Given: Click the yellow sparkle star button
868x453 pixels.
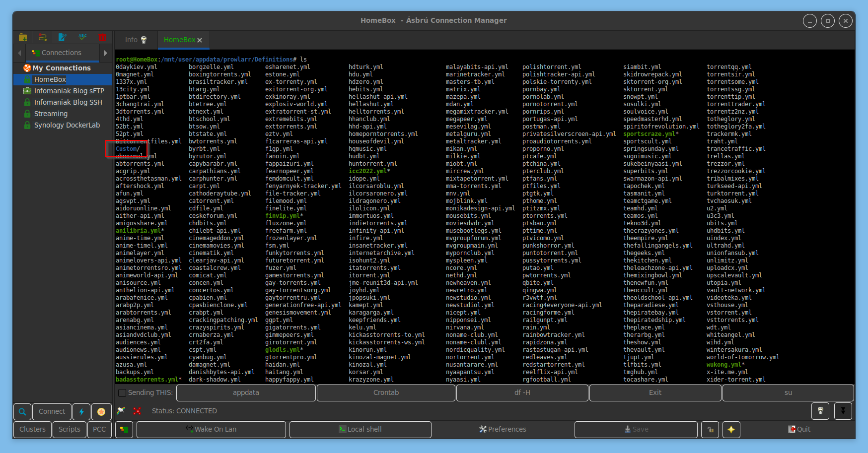Looking at the screenshot, I should [x=731, y=430].
